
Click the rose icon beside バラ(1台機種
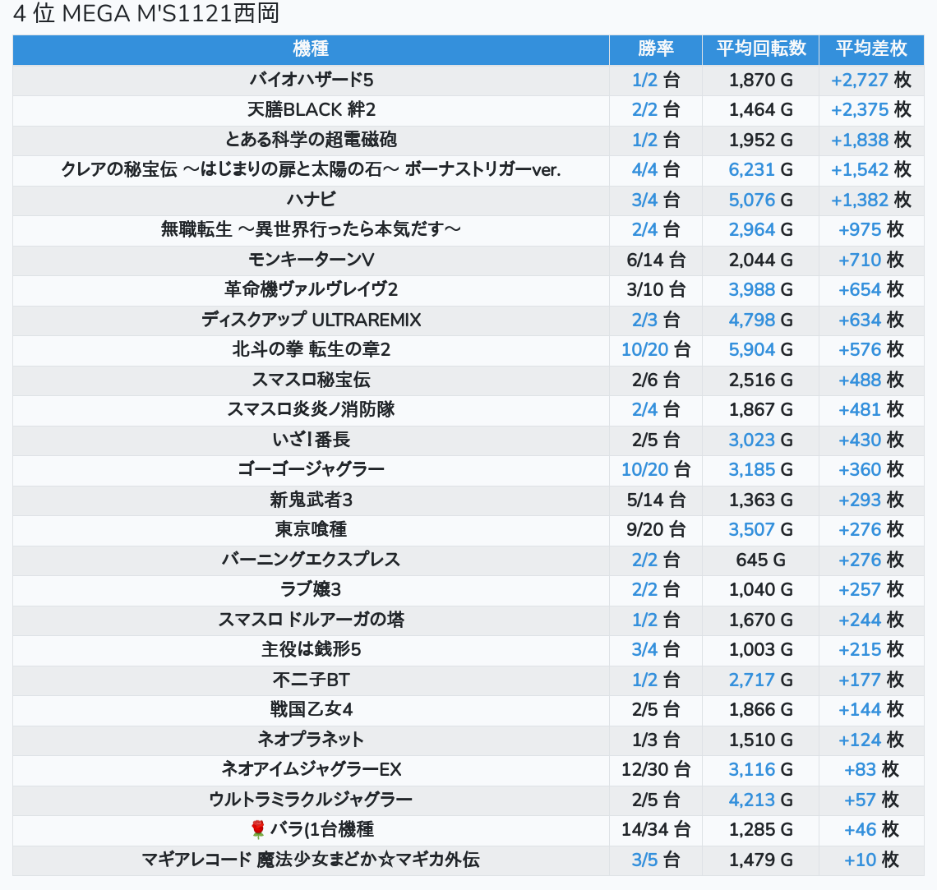coord(257,830)
